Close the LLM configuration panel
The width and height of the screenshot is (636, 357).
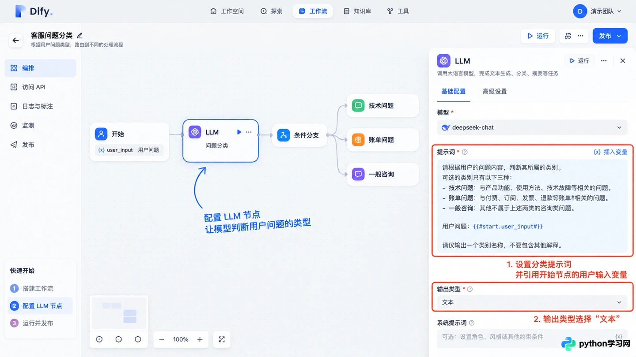point(623,61)
